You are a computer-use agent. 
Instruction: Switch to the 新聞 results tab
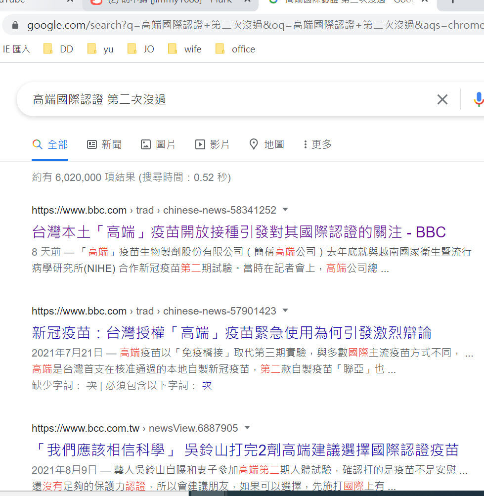[104, 144]
